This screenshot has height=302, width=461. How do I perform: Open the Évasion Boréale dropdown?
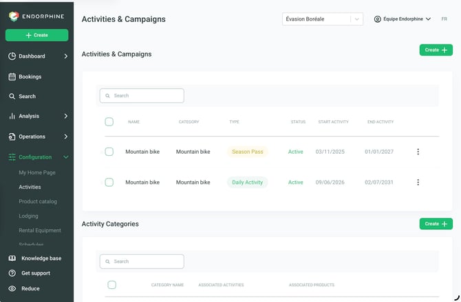coord(323,19)
